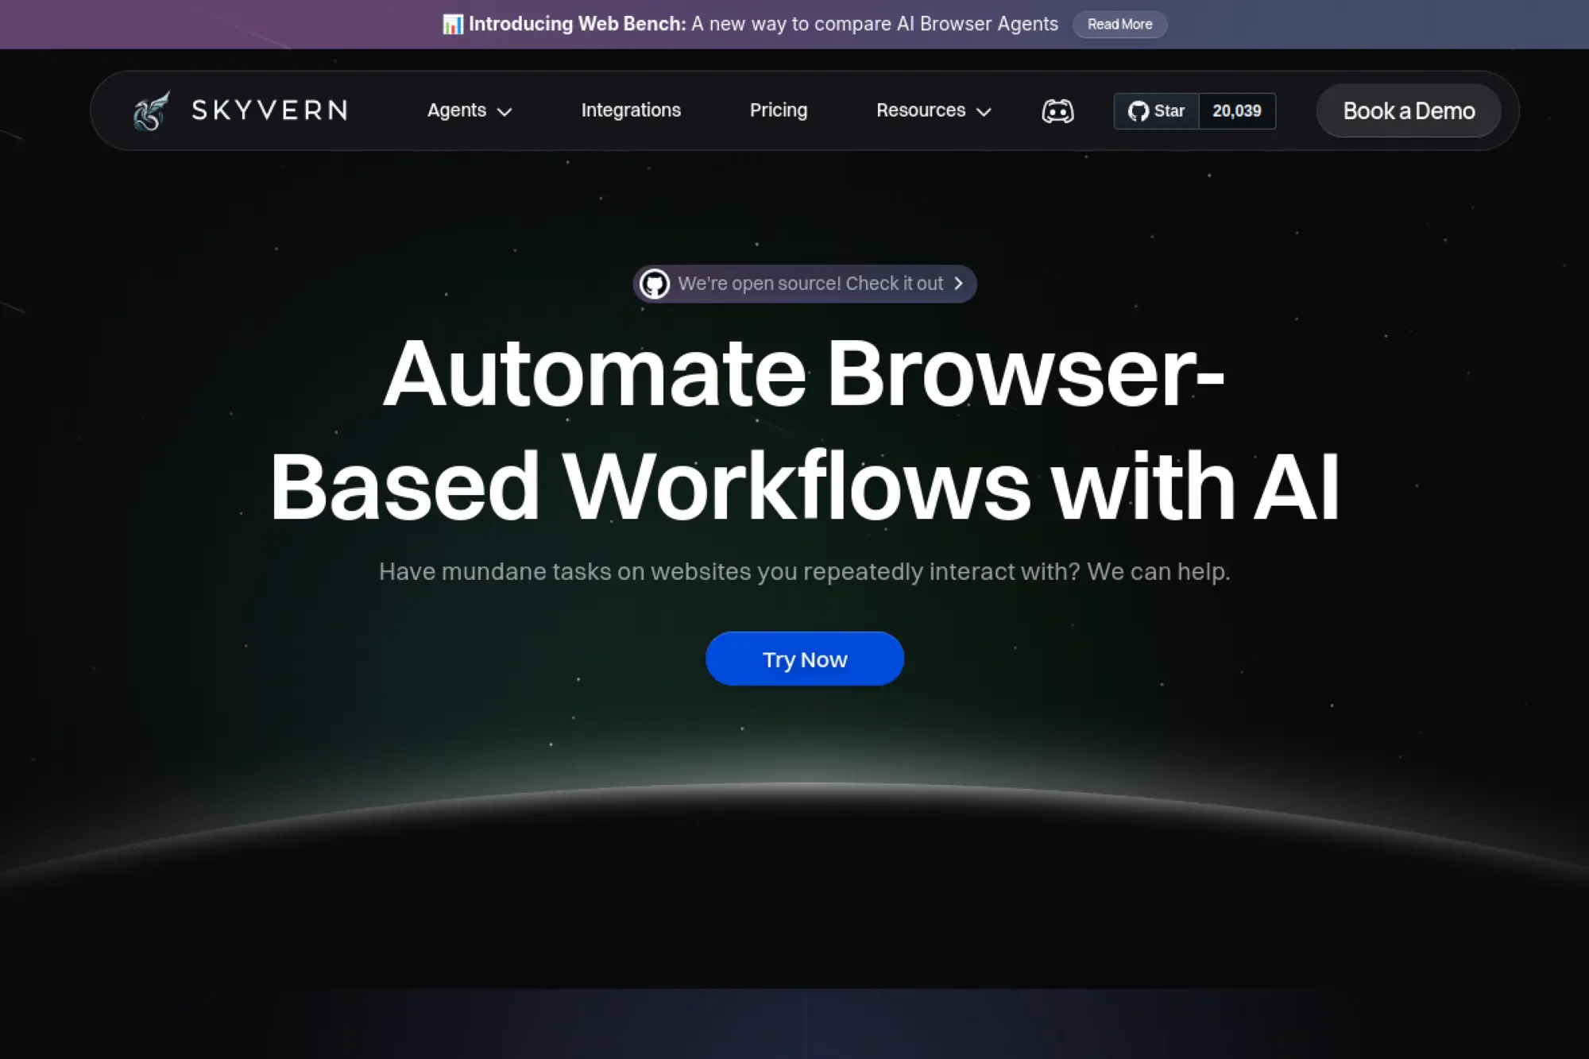Screen dimensions: 1589x1059
Task: Click the SKYVERN wordmark text
Action: 270,110
